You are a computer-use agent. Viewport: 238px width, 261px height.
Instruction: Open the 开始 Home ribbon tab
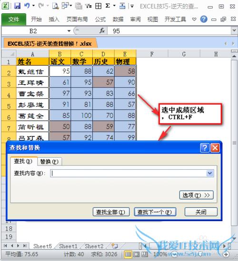click(36, 19)
